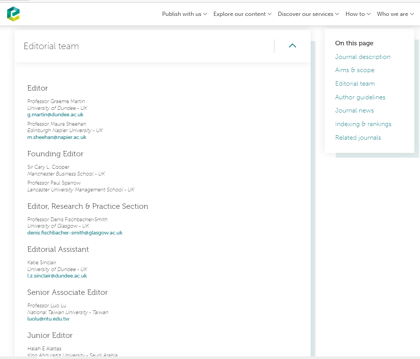This screenshot has height=359, width=420.
Task: Open the Who we are menu
Action: point(395,14)
